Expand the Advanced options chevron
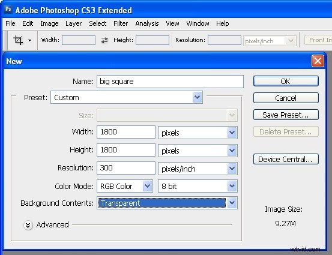Image resolution: width=332 pixels, height=255 pixels. click(28, 225)
